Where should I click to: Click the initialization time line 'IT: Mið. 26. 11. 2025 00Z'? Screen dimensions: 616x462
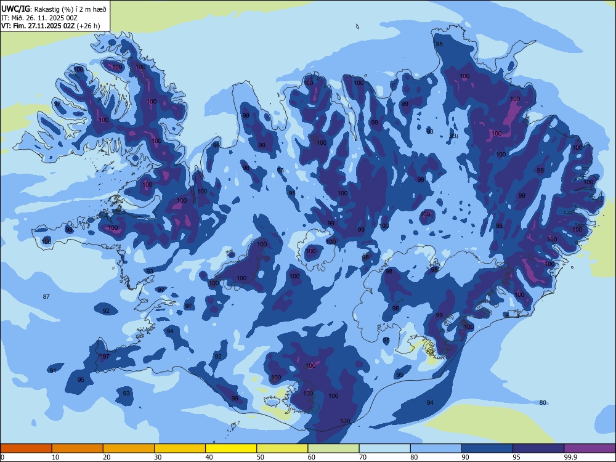pyautogui.click(x=39, y=18)
